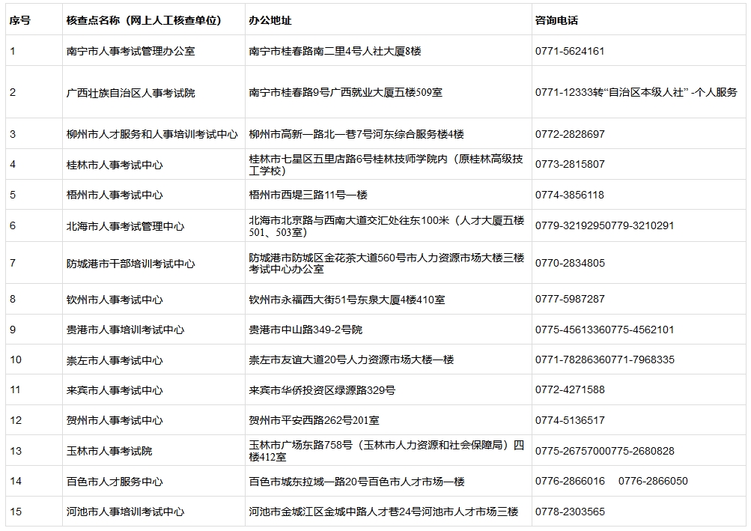Screen dimensions: 751x531
Task: Click address 河池市金城江区金城中路人才巷24号
Action: [x=383, y=512]
